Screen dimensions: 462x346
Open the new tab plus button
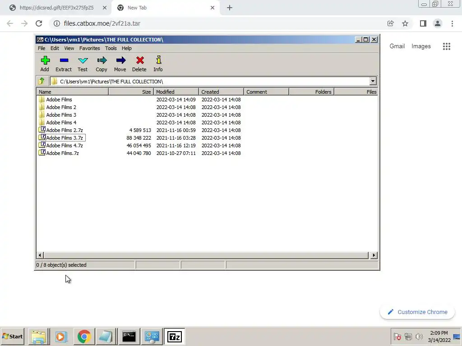pos(230,8)
